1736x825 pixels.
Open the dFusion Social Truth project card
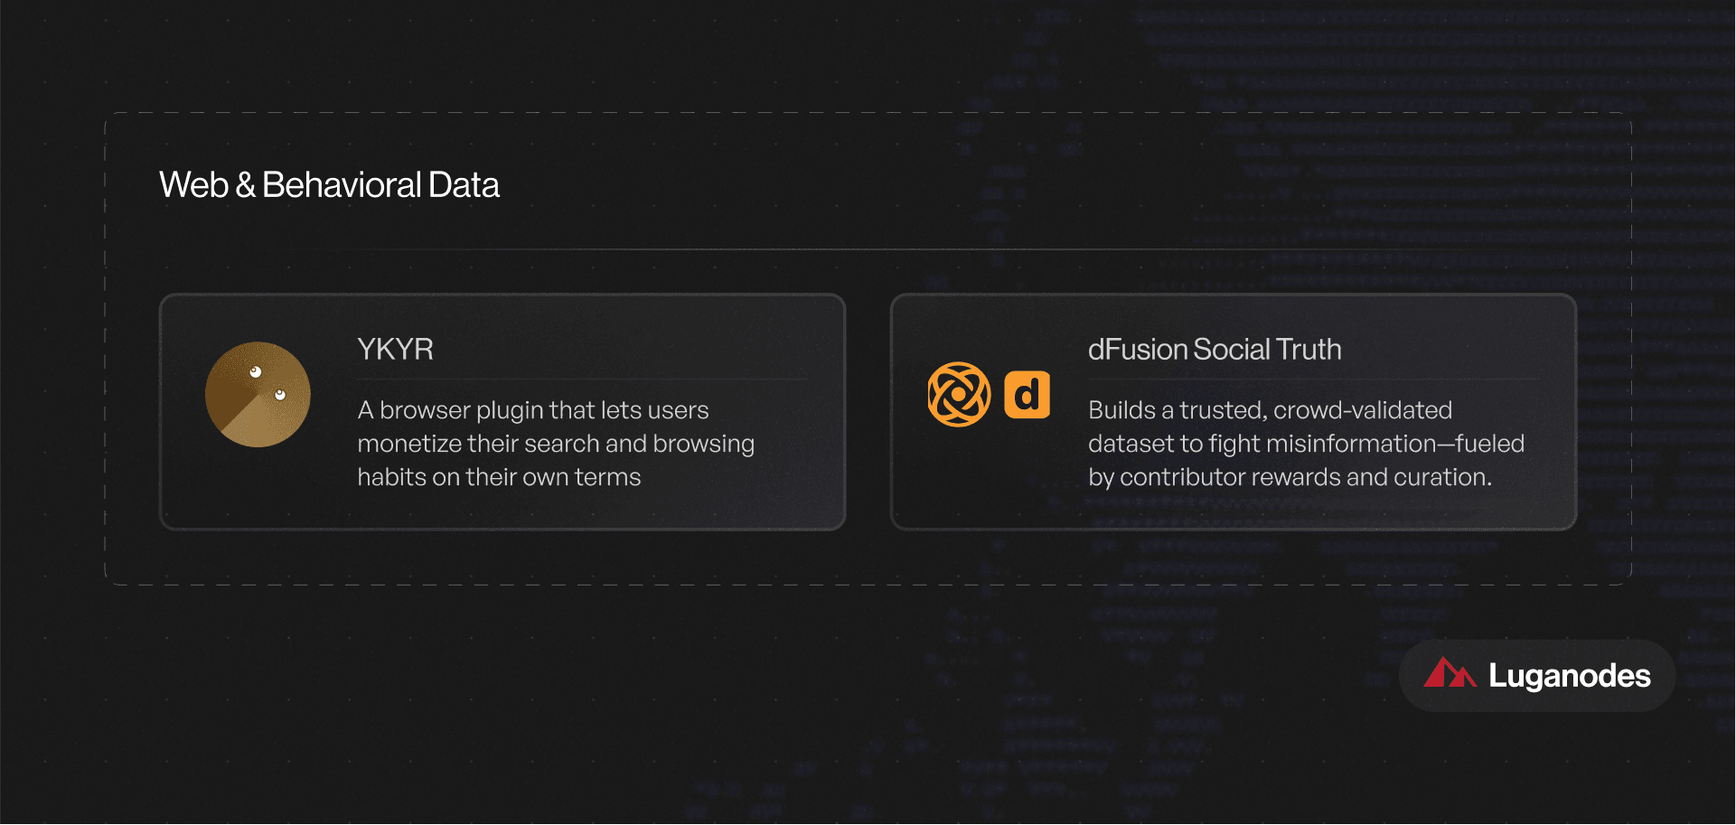click(1234, 412)
